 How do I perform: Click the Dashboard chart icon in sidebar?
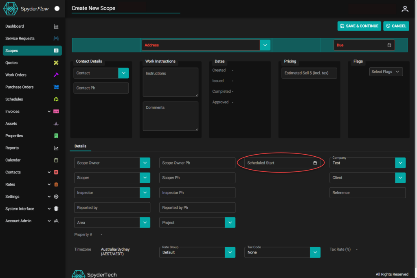coord(56,26)
